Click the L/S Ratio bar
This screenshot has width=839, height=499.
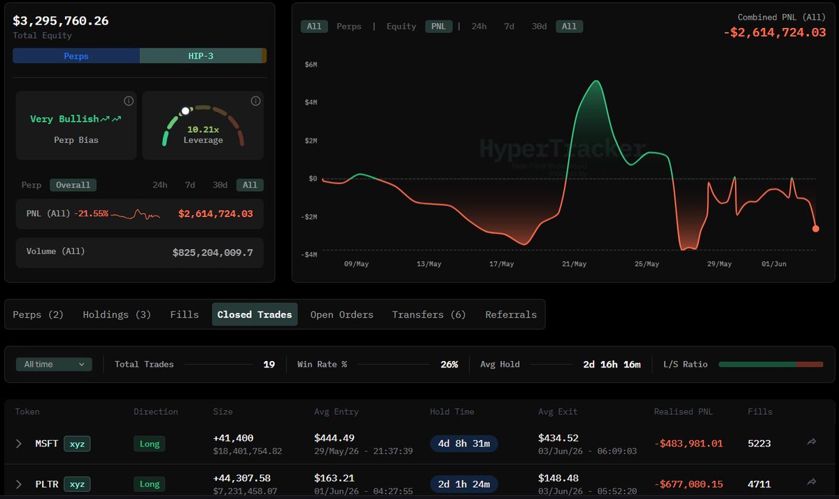point(770,364)
